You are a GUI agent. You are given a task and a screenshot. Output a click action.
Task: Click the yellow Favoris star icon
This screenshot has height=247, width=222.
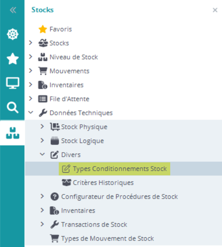pos(42,29)
